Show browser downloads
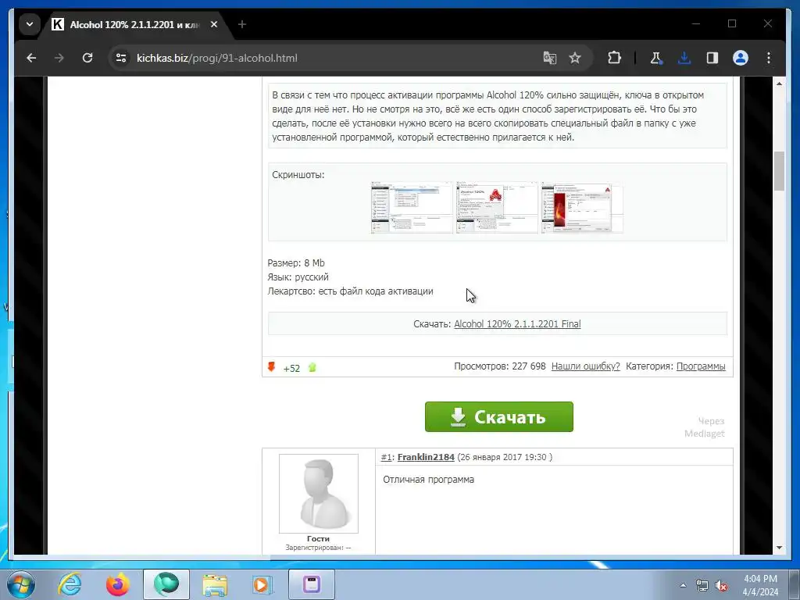Viewport: 800px width, 600px height. (684, 58)
